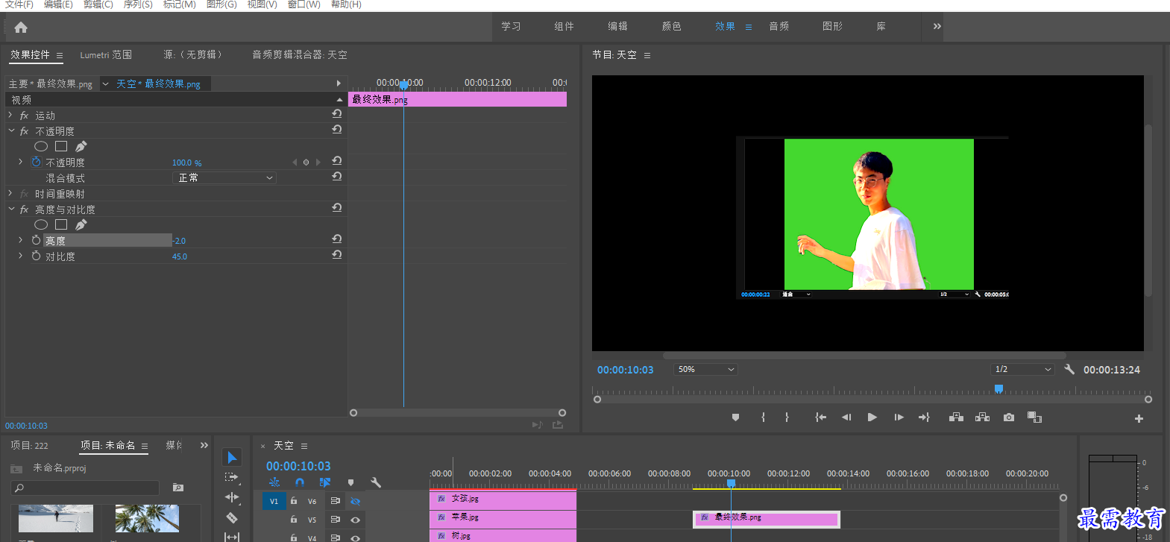Toggle V6 track output eye
This screenshot has height=542, width=1170.
coord(356,501)
